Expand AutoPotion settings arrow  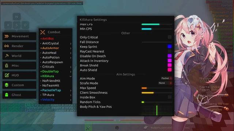71,57
